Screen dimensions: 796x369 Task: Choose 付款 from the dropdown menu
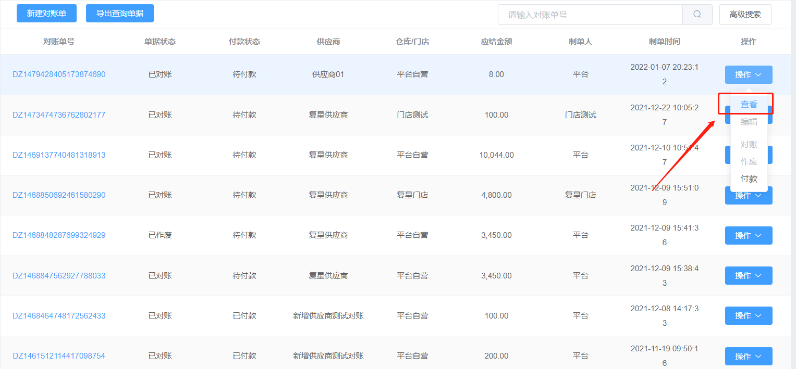tap(749, 179)
